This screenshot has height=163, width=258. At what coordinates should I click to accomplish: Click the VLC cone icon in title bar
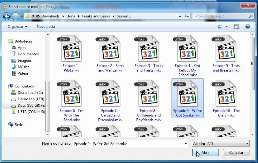[5, 6]
